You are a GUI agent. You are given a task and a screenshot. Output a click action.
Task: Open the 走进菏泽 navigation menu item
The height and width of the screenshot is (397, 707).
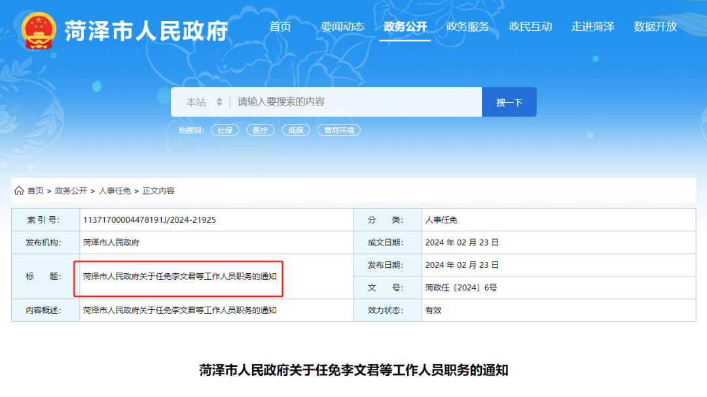[592, 27]
